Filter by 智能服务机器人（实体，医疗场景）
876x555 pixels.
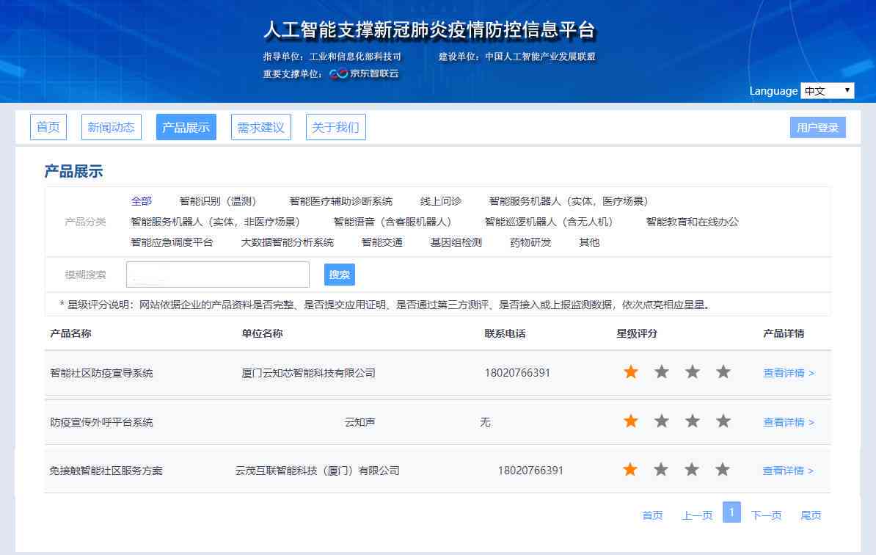pos(569,201)
